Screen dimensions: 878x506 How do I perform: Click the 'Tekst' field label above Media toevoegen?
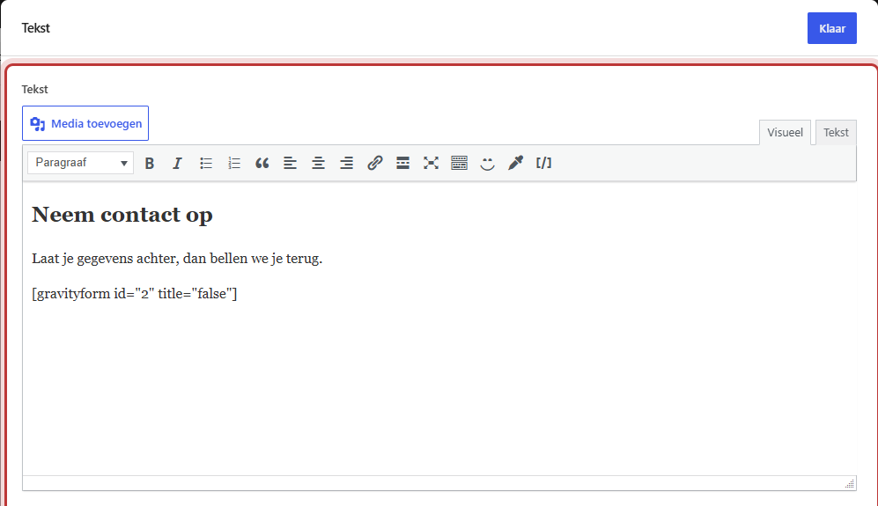pyautogui.click(x=34, y=90)
